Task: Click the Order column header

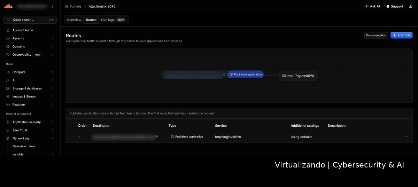Action: pyautogui.click(x=83, y=126)
